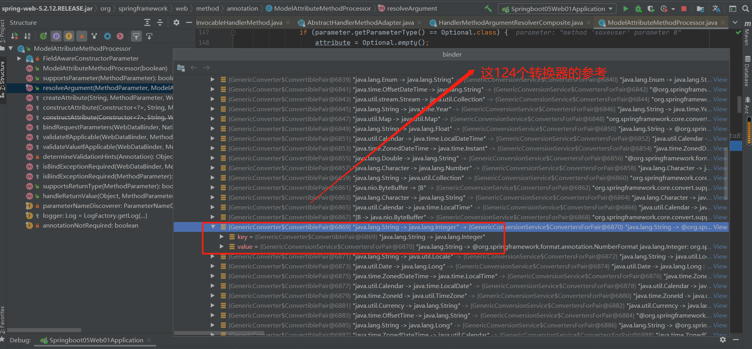Open the Run Anything icon next to the search
This screenshot has height=349, width=752.
click(733, 9)
